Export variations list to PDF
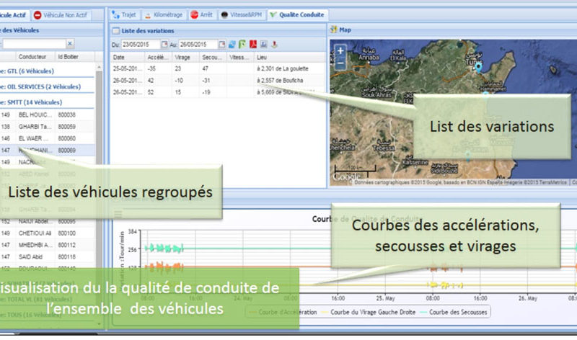 point(253,44)
